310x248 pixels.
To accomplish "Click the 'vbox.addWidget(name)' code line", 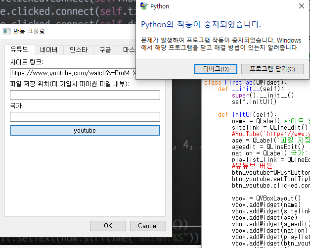I will pos(266,204).
